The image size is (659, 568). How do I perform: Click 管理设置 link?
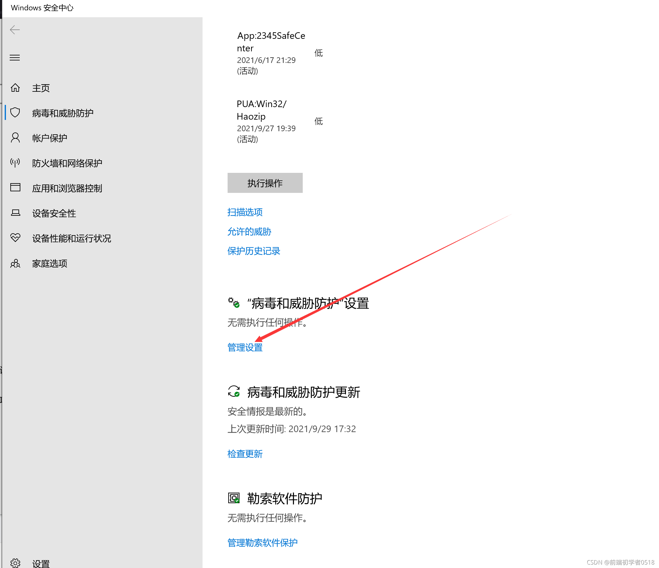(x=245, y=347)
